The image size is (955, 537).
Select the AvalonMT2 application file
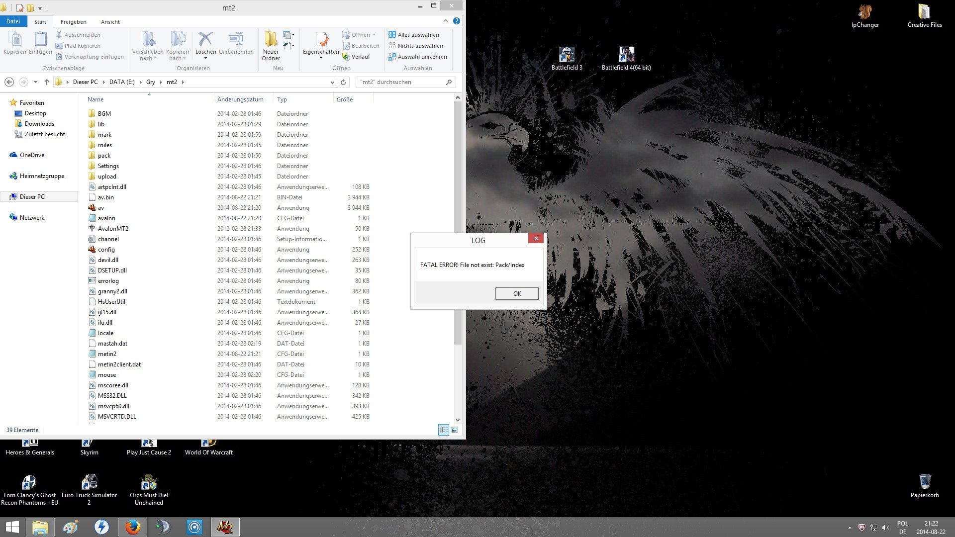coord(113,229)
